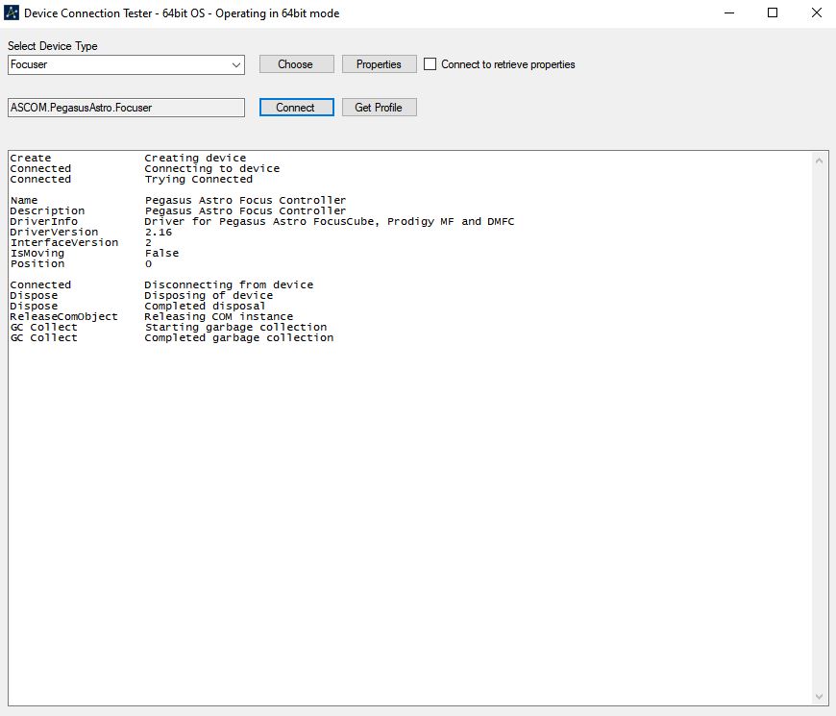Close the Device Connection Tester window
The height and width of the screenshot is (716, 836).
click(816, 12)
